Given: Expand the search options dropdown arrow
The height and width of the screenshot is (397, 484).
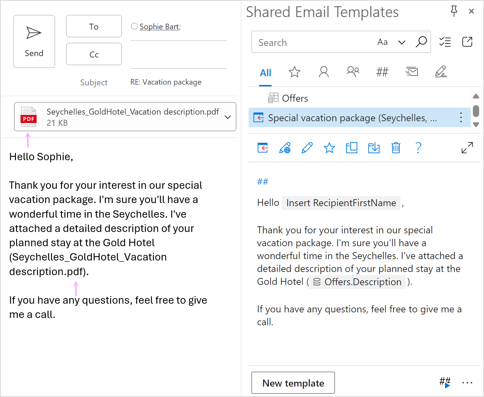Looking at the screenshot, I should pyautogui.click(x=402, y=42).
